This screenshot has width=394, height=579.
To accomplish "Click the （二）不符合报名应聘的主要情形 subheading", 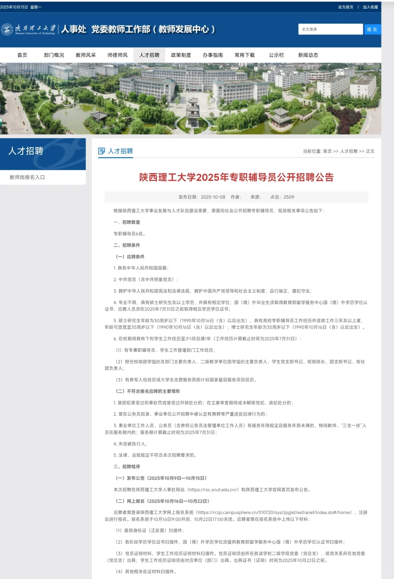I will coord(148,391).
